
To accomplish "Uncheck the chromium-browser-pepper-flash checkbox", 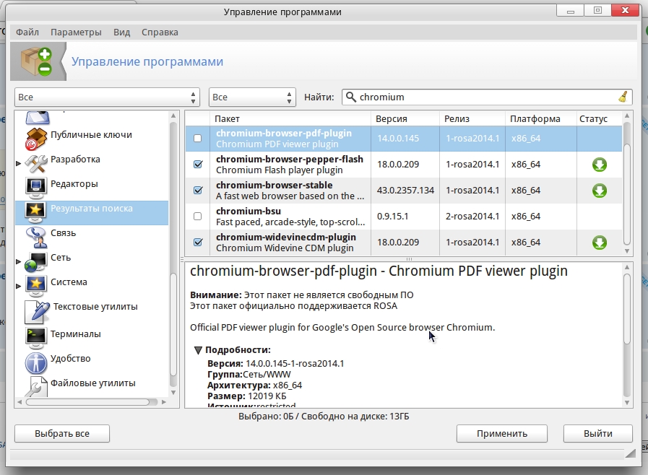I will click(x=198, y=165).
